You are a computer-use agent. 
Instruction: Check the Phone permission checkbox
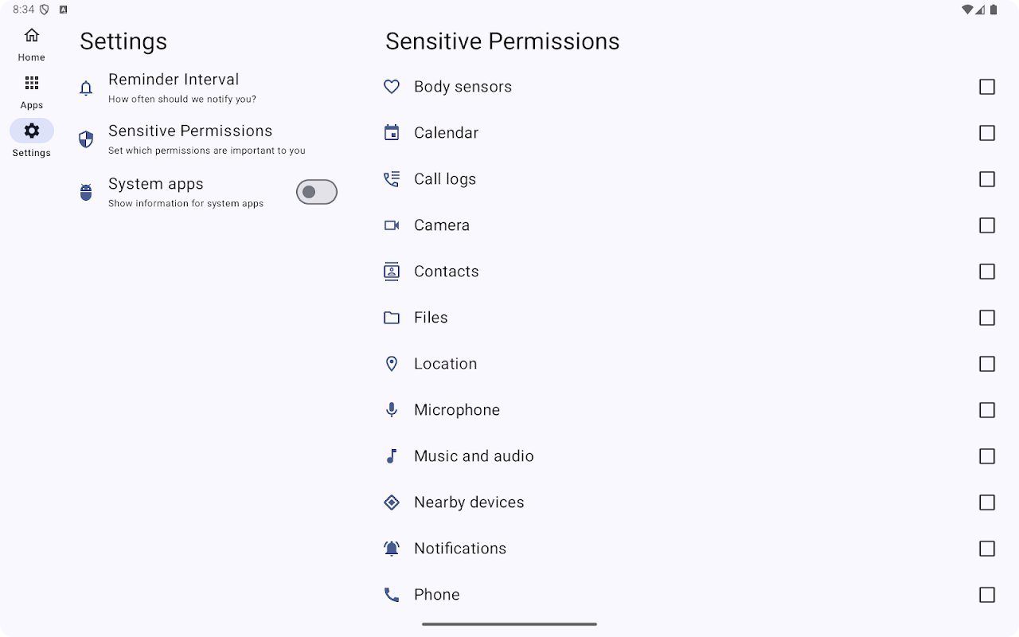coord(987,595)
